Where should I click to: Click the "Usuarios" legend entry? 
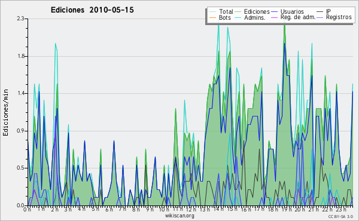pyautogui.click(x=292, y=11)
